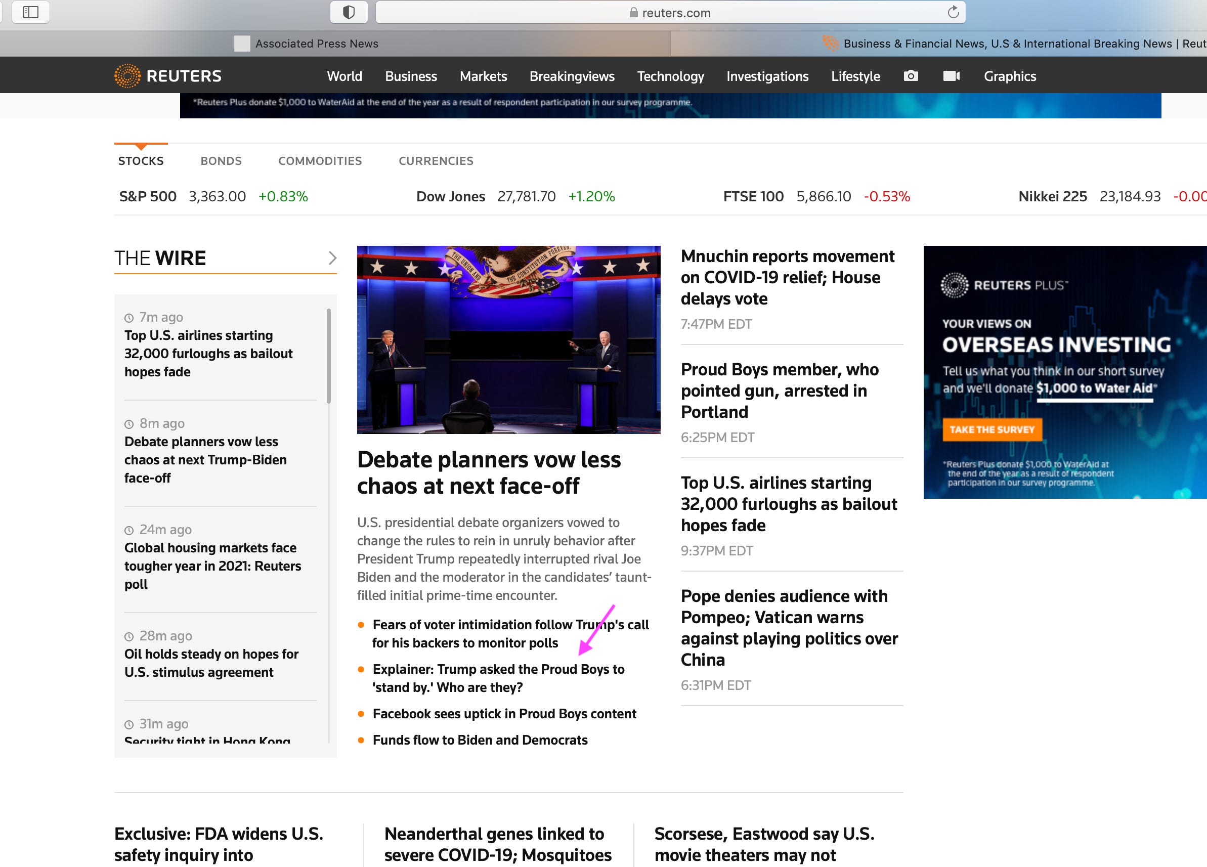Open the Investigations menu item
This screenshot has height=867, width=1207.
767,76
